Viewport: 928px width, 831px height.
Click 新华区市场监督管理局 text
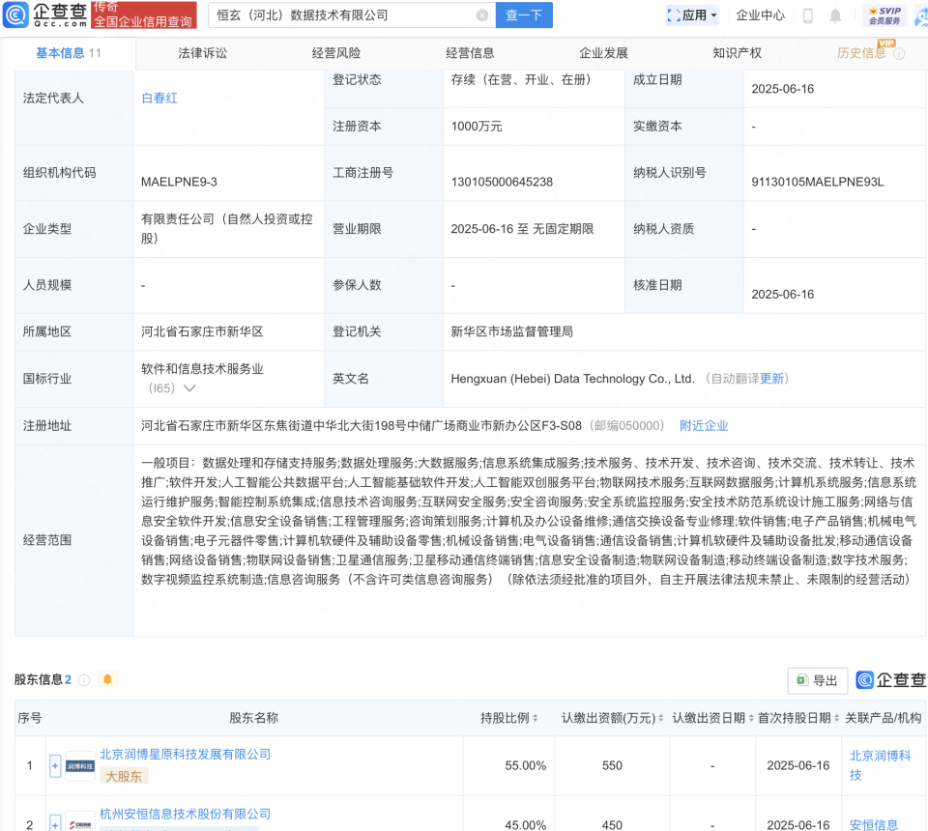(512, 331)
